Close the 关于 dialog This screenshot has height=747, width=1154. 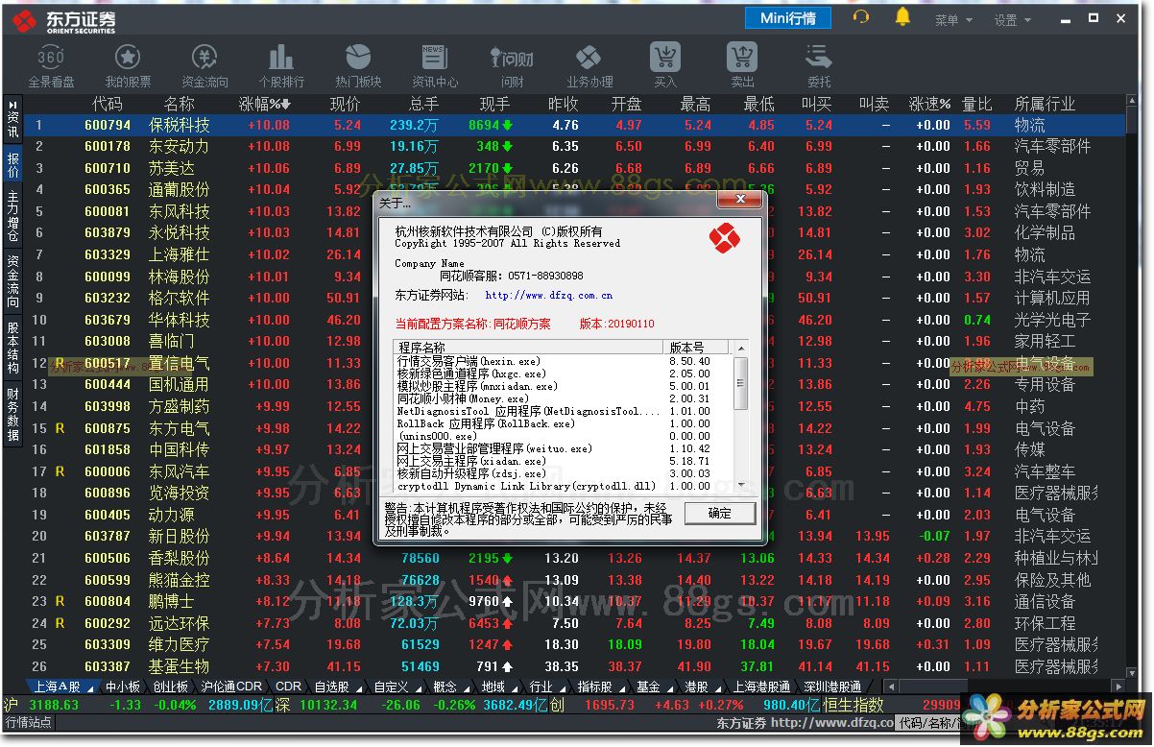[741, 202]
